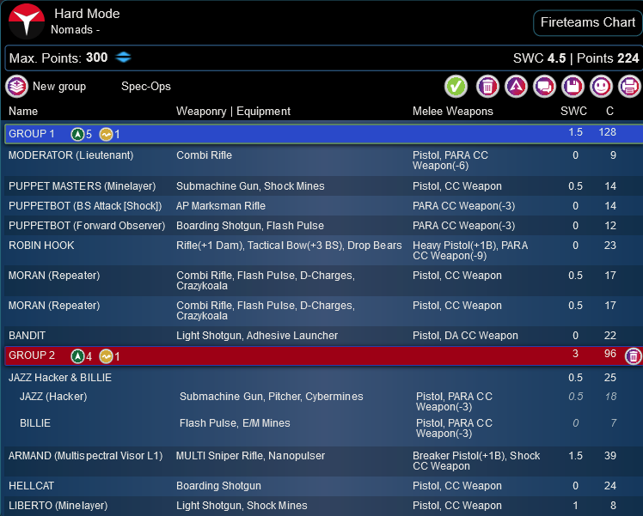Viewport: 643px width, 516px height.
Task: Click the SWC column header
Action: (573, 112)
